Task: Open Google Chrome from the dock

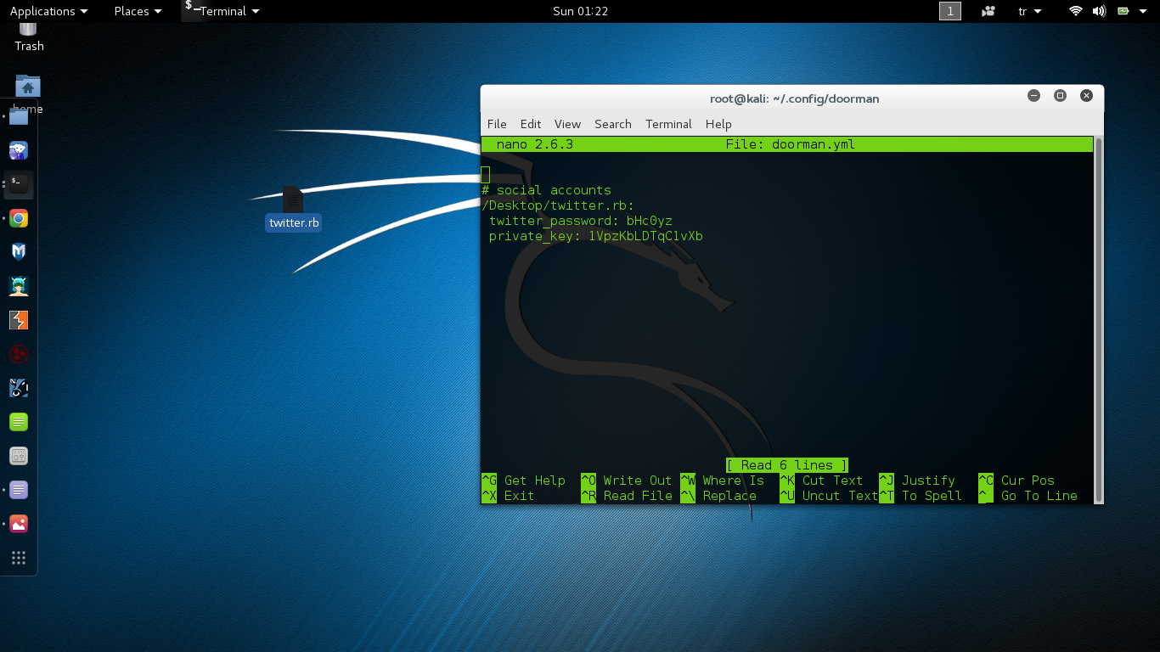Action: (19, 218)
